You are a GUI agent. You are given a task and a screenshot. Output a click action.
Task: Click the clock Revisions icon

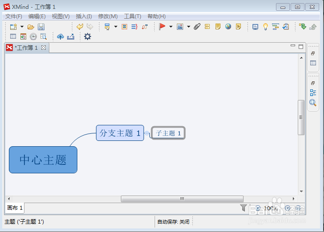(33, 36)
